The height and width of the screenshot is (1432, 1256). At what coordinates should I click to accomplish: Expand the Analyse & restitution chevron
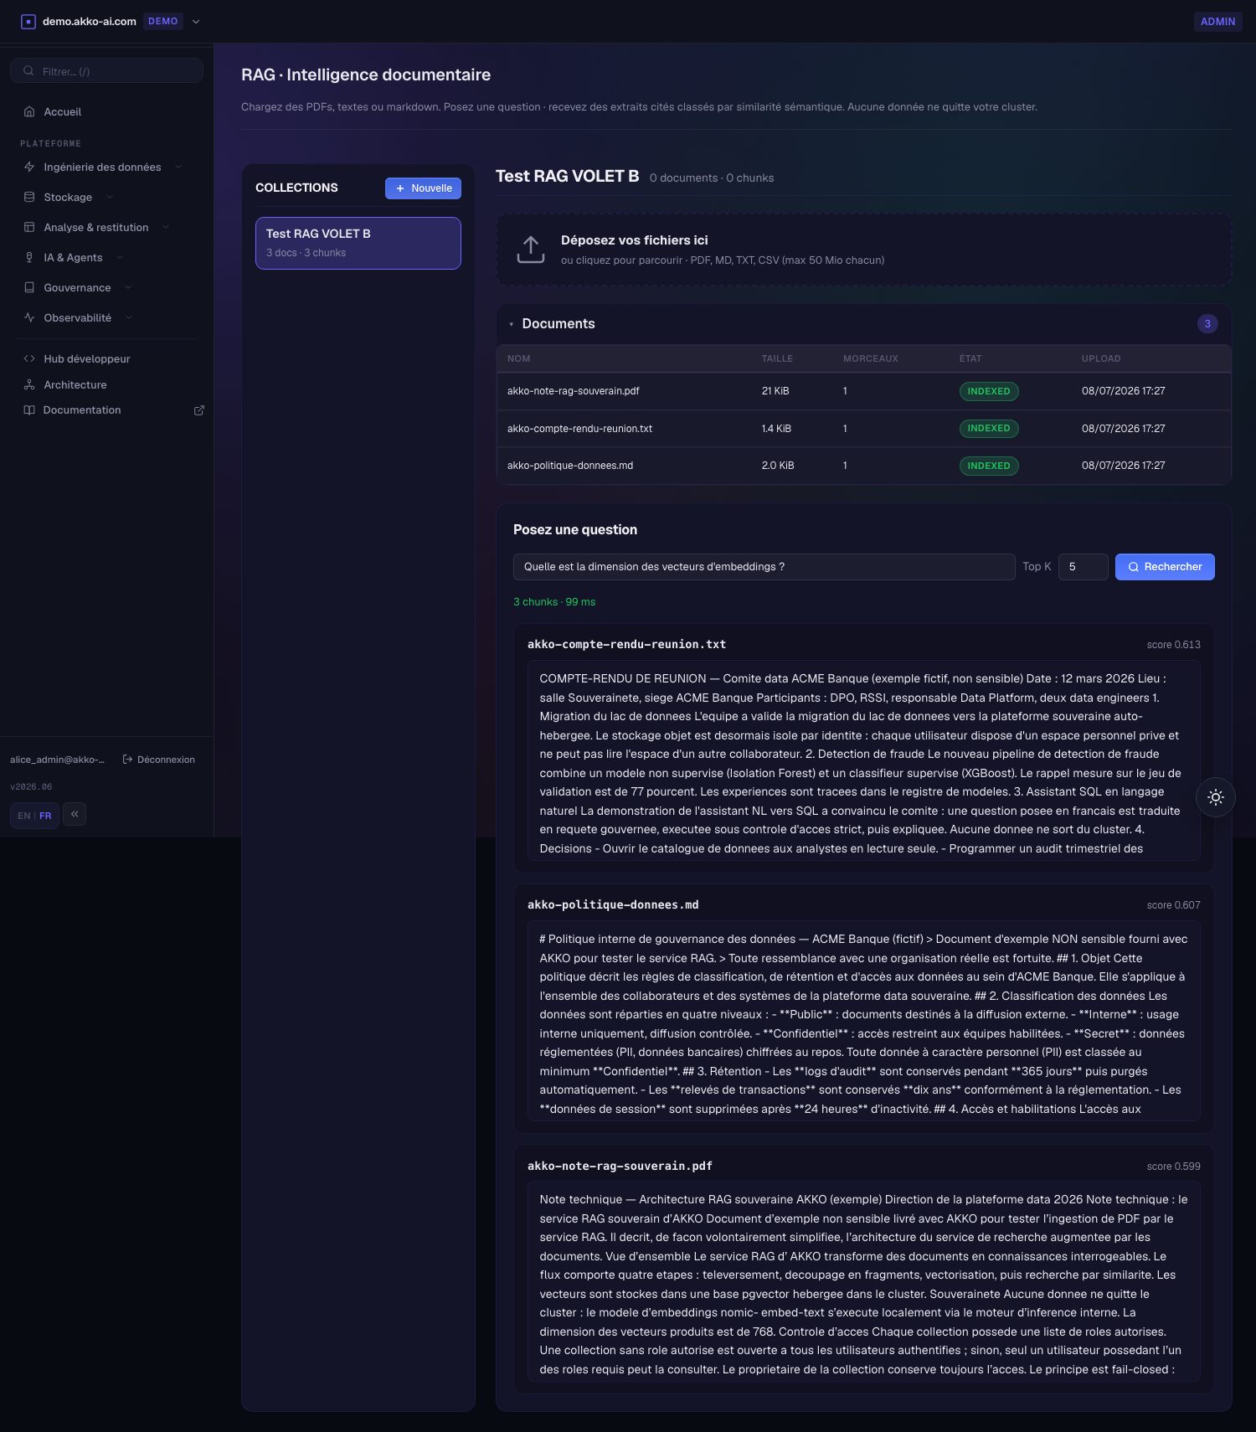tap(166, 227)
